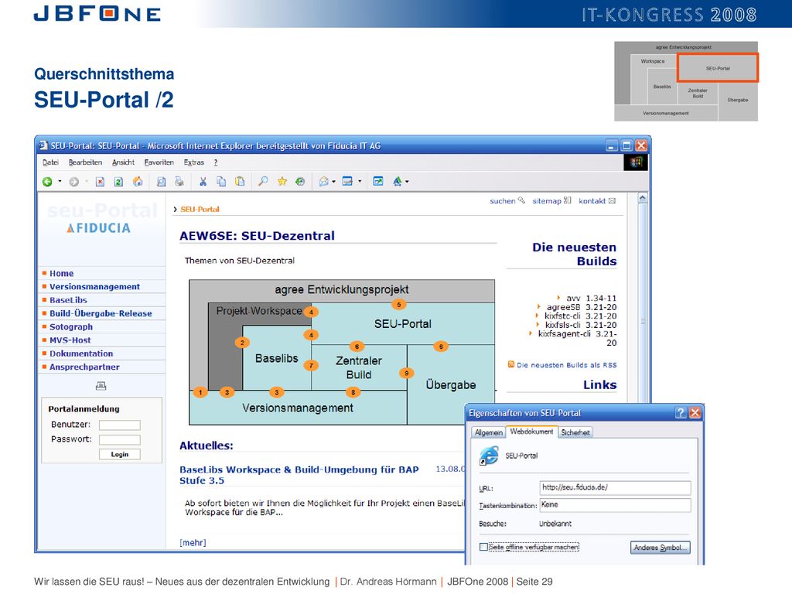Open the ? help menu
This screenshot has height=594, width=792.
(216, 162)
